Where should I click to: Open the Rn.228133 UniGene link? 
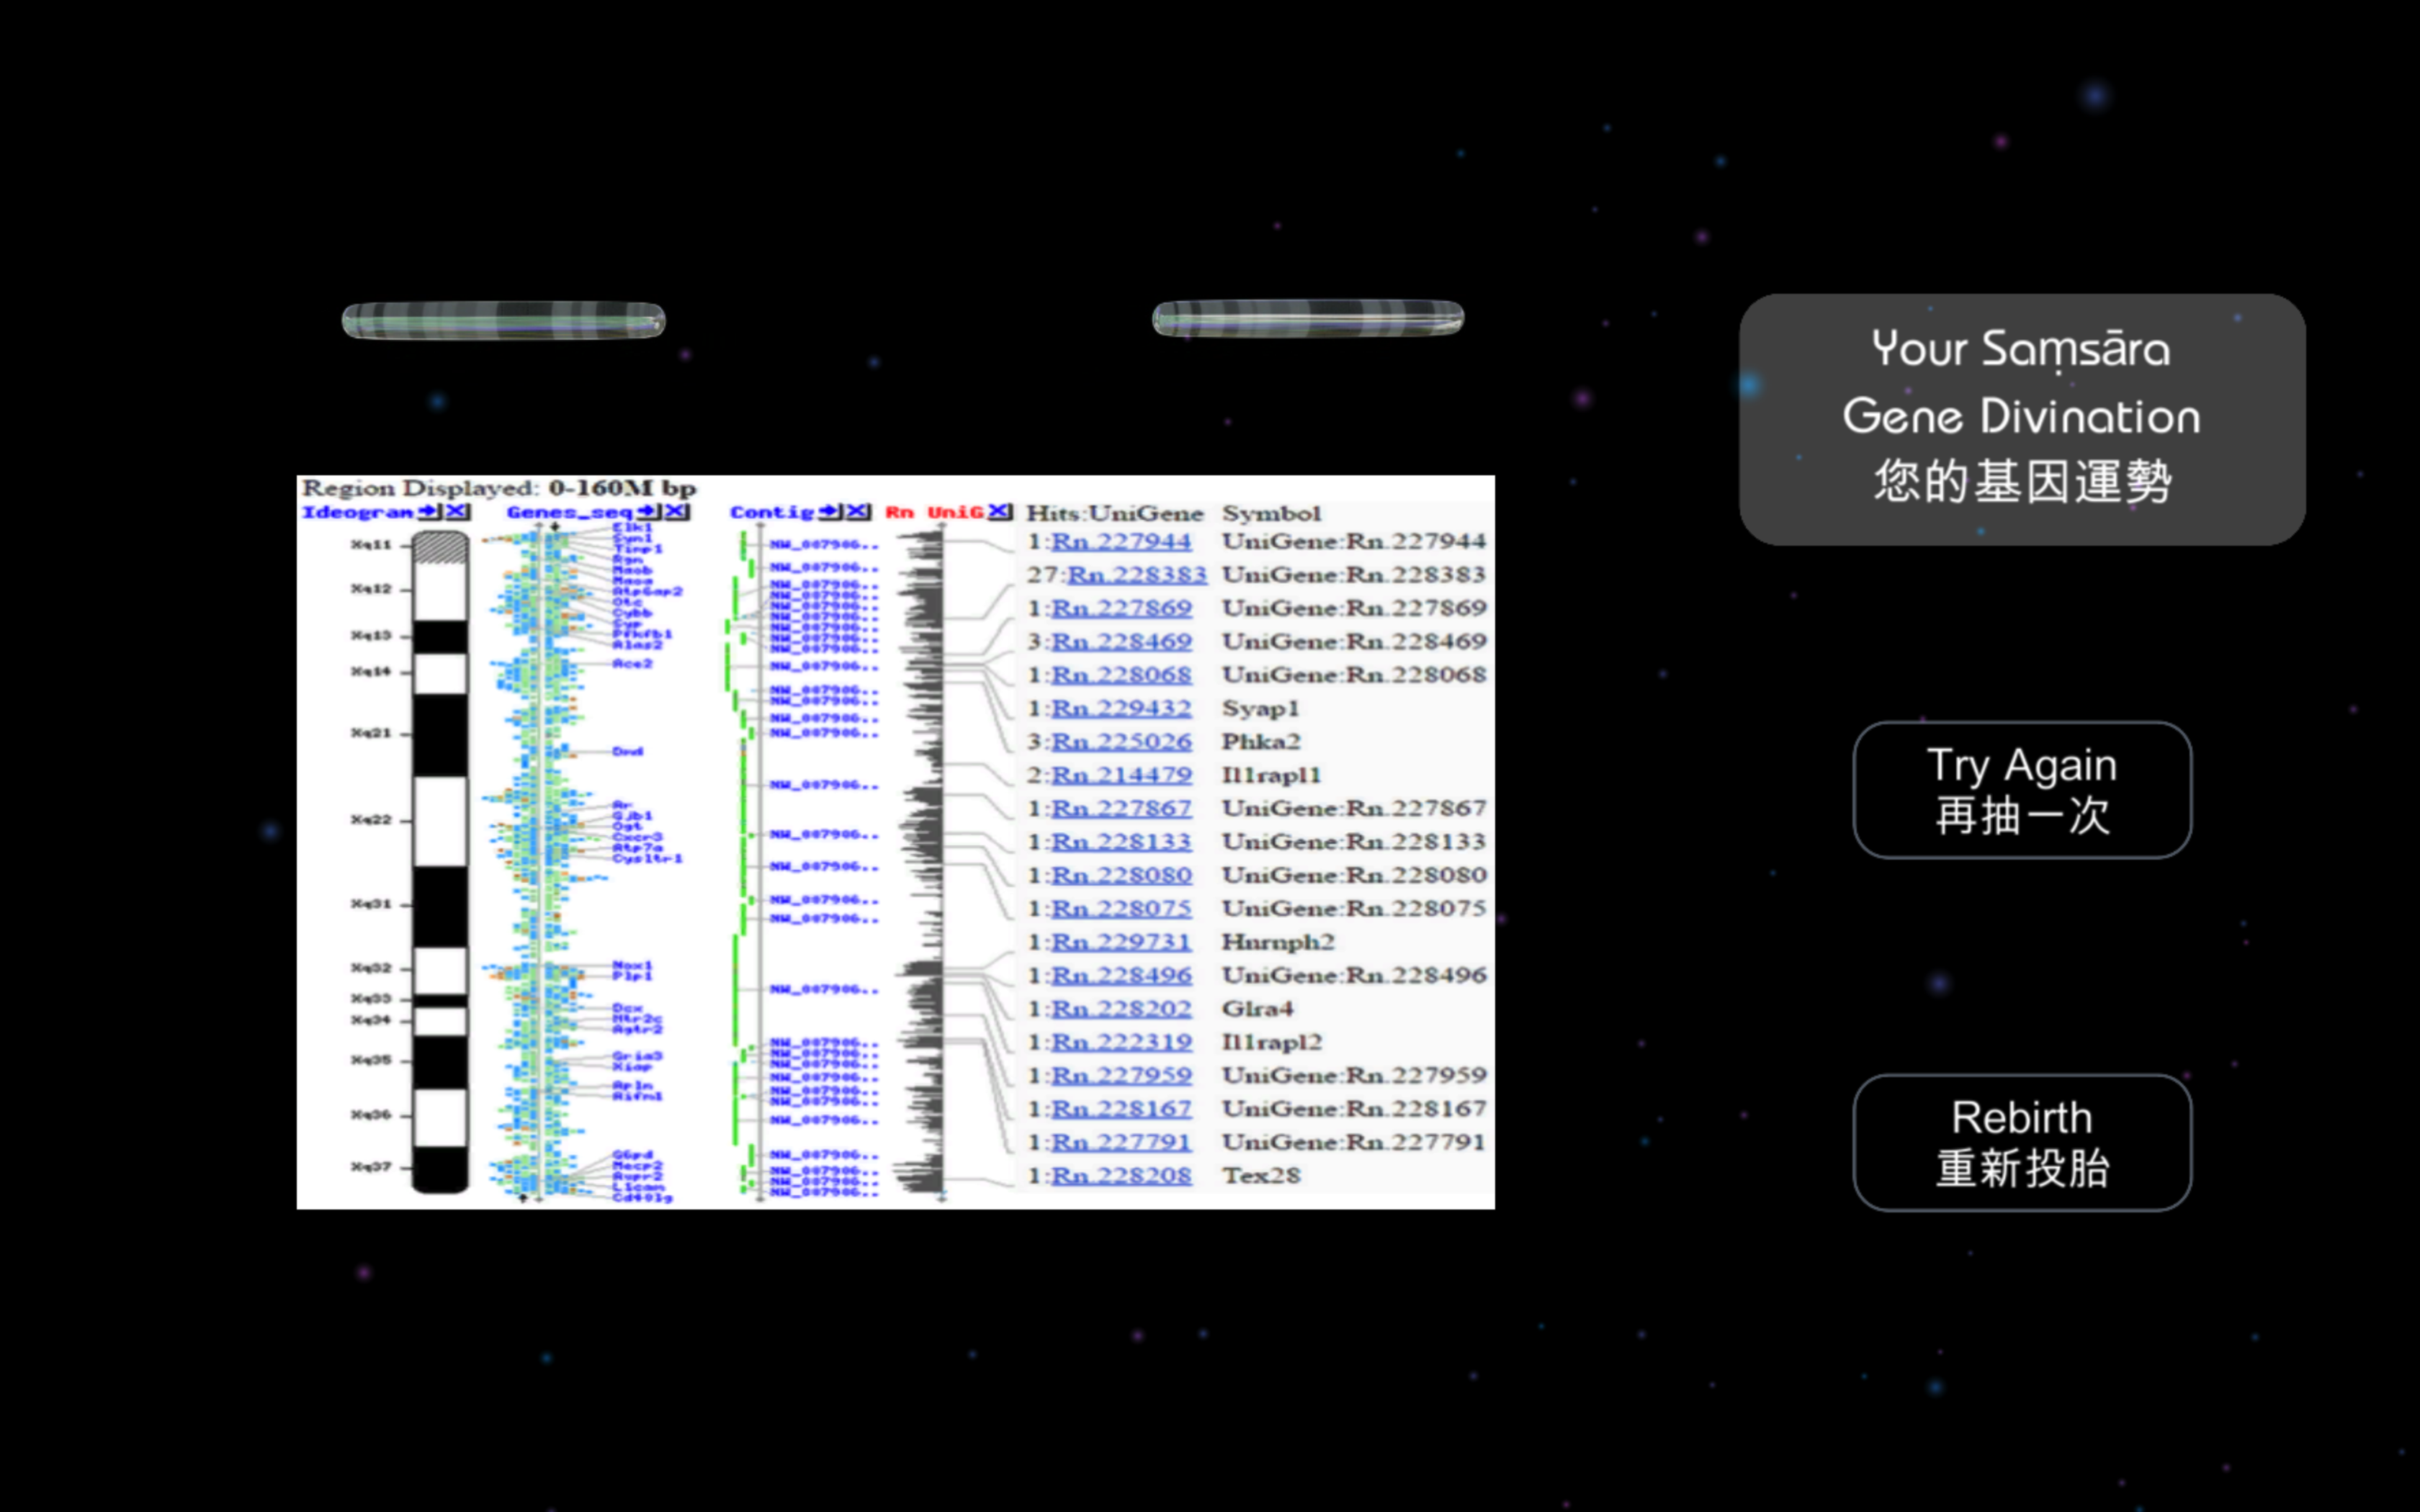[x=1121, y=842]
